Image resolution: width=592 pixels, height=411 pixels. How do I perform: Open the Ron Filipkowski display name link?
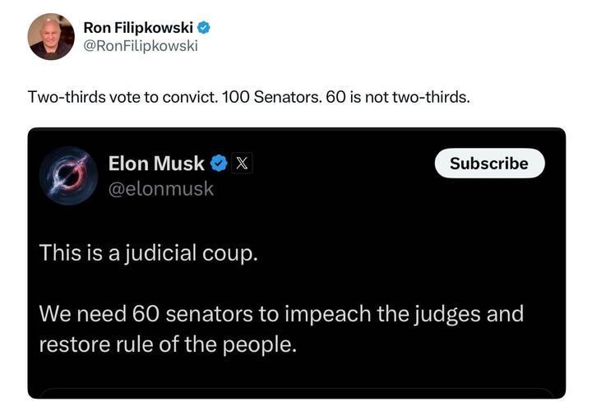[137, 27]
